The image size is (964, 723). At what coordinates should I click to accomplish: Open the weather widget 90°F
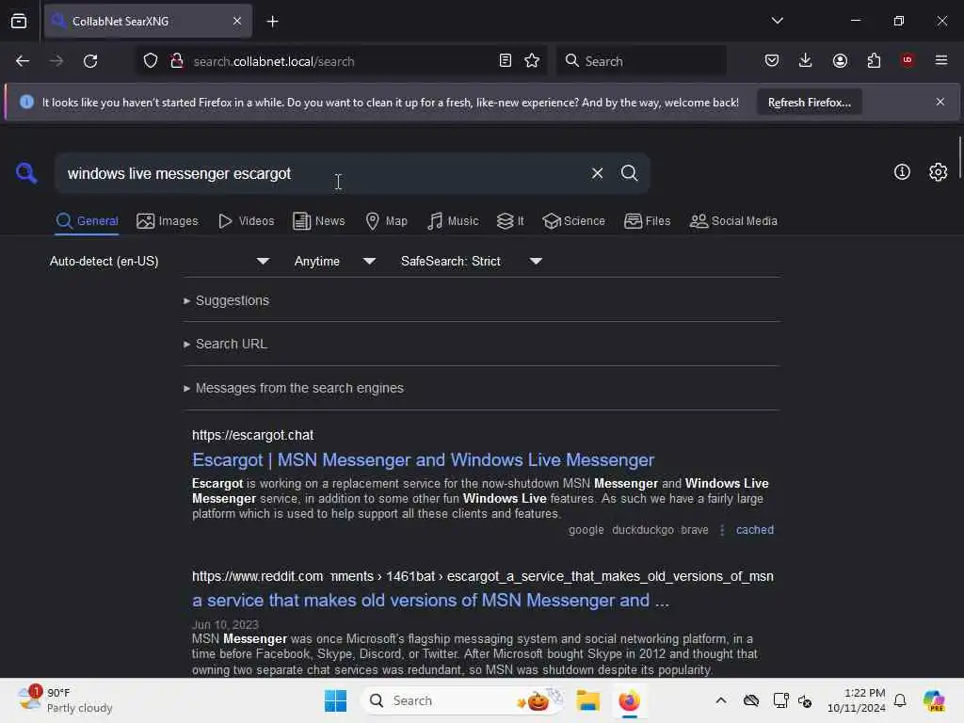(66, 700)
